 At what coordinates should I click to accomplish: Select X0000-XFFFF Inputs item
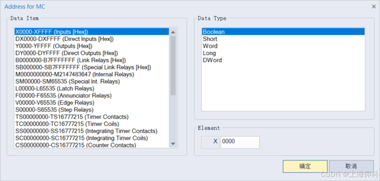51,32
